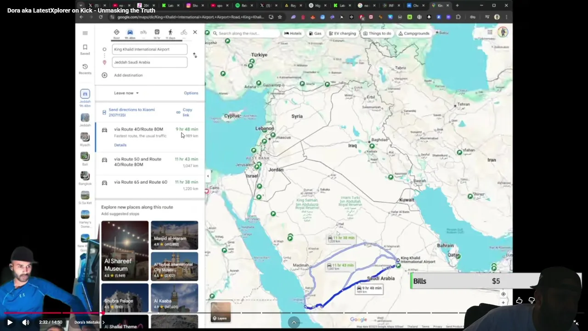This screenshot has height=331, width=588.
Task: Reload the page in browser toolbar
Action: tap(101, 17)
